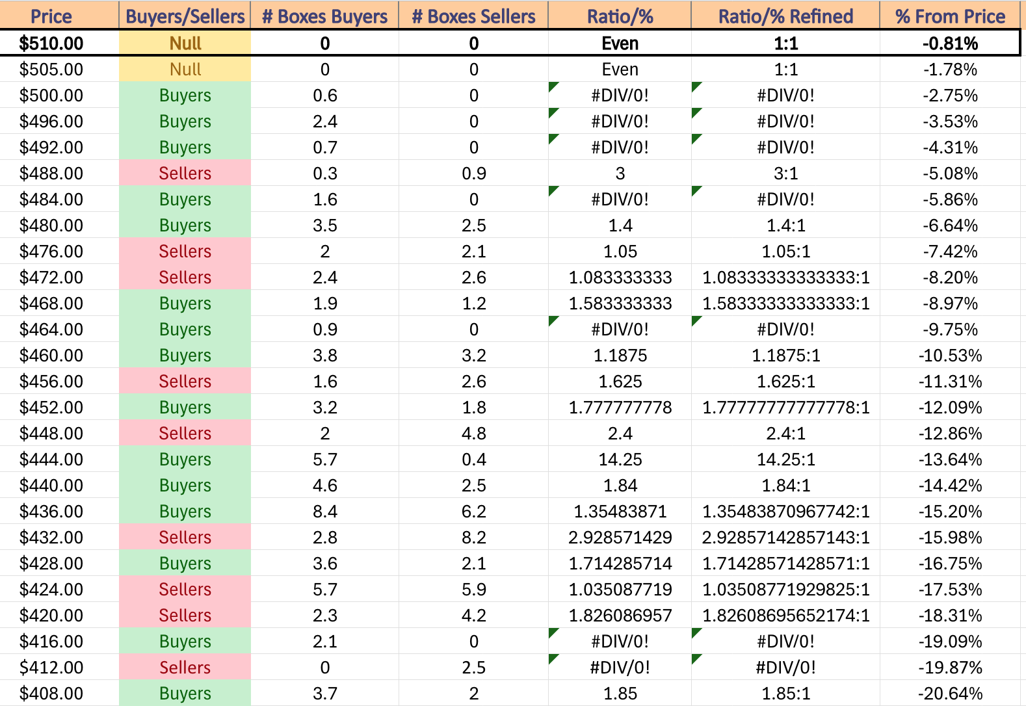This screenshot has height=706, width=1026.
Task: Select the 1.03508771929825:1 refined cell
Action: [x=785, y=589]
